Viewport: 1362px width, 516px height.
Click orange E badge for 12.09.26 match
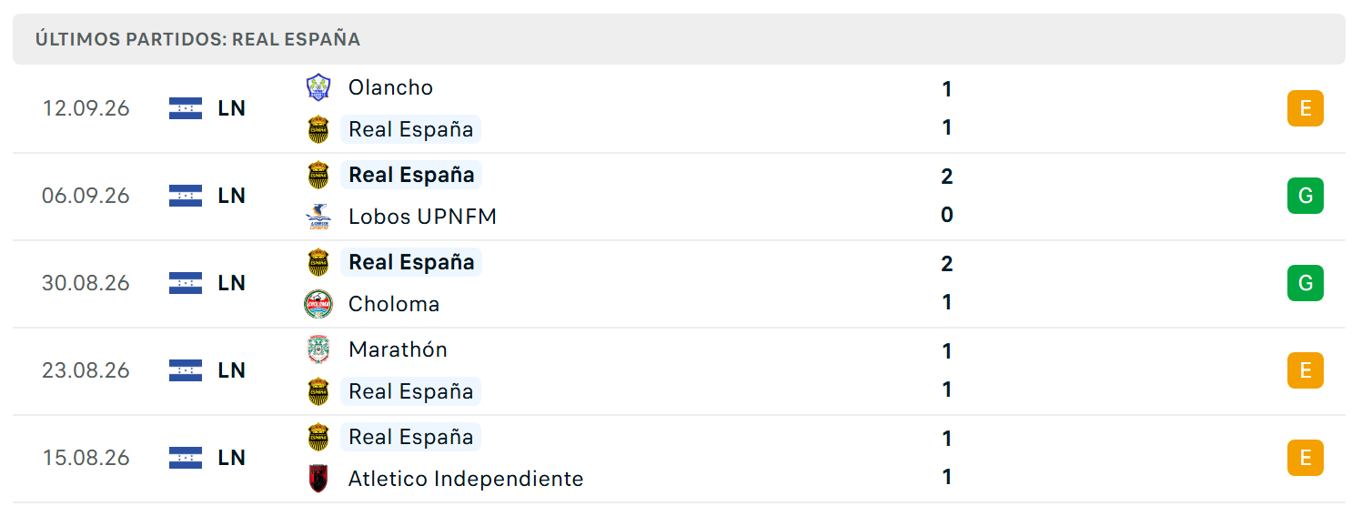(1306, 108)
